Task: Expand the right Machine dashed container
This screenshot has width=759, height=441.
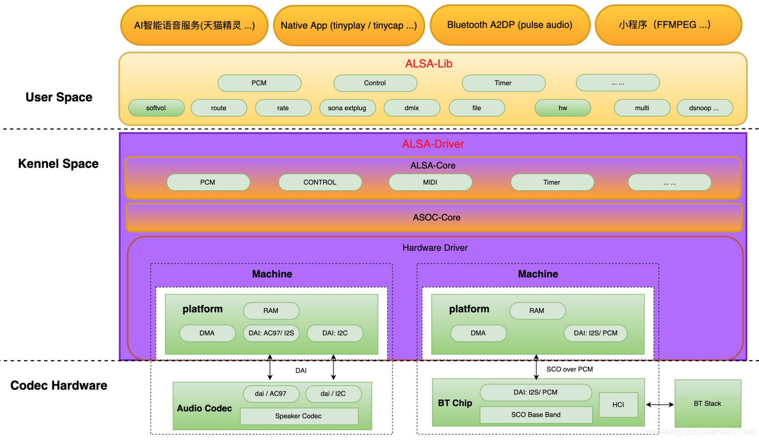Action: (x=537, y=274)
